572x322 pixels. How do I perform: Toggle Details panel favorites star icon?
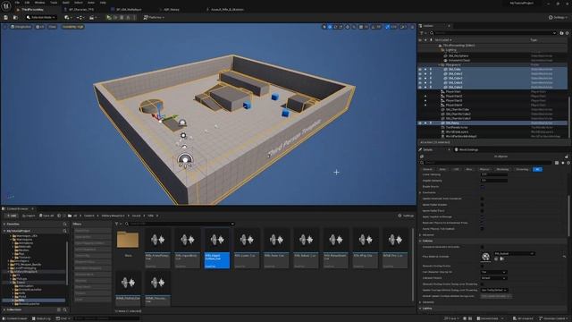[x=563, y=163]
